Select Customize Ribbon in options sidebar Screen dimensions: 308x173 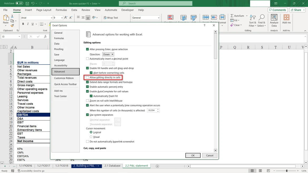click(x=64, y=78)
